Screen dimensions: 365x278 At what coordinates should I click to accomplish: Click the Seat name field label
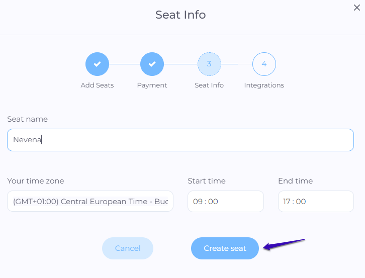pos(28,119)
